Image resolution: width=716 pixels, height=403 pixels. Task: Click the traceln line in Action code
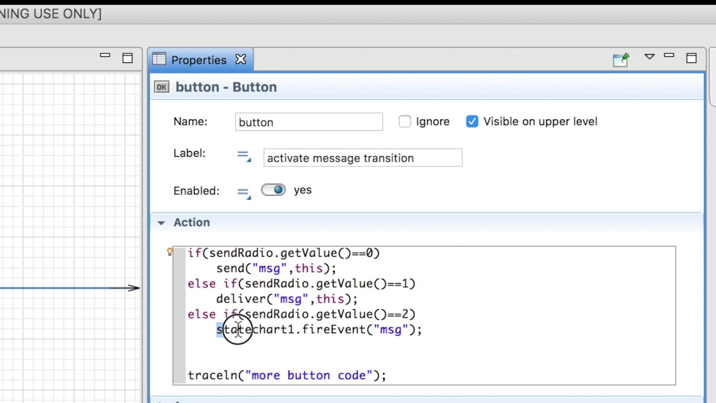click(x=286, y=375)
